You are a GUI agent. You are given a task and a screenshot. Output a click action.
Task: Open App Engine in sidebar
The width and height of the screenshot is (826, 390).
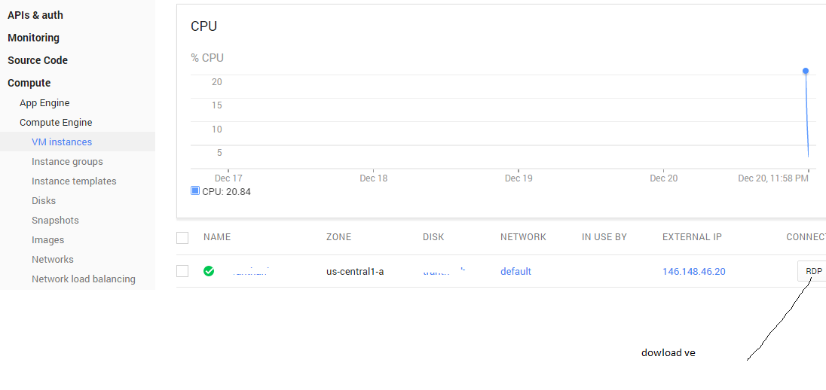pyautogui.click(x=44, y=103)
